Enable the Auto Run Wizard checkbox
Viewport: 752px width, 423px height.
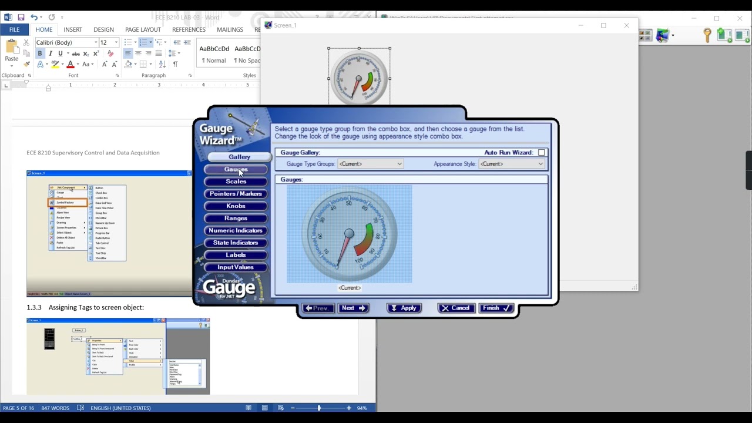point(541,153)
